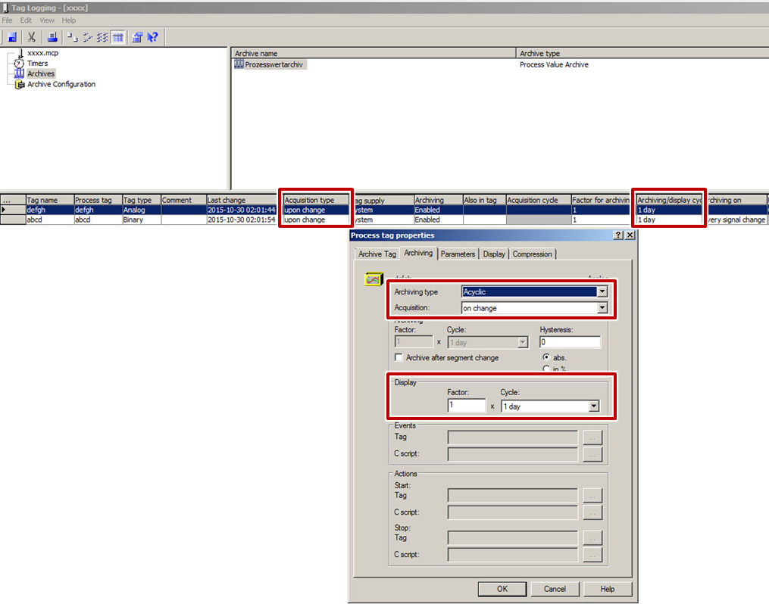This screenshot has width=769, height=604.
Task: Click the Acquisition cycle column header
Action: tap(539, 200)
